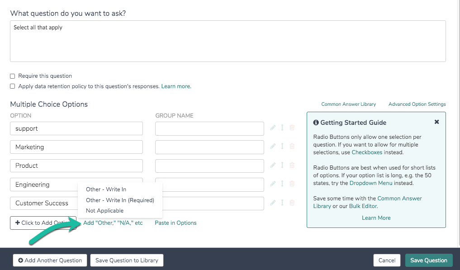This screenshot has width=460, height=270.
Task: Click the pencil edit icon for support option
Action: [273, 128]
